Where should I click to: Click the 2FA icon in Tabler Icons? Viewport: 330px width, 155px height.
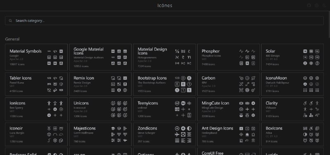pos(49,84)
